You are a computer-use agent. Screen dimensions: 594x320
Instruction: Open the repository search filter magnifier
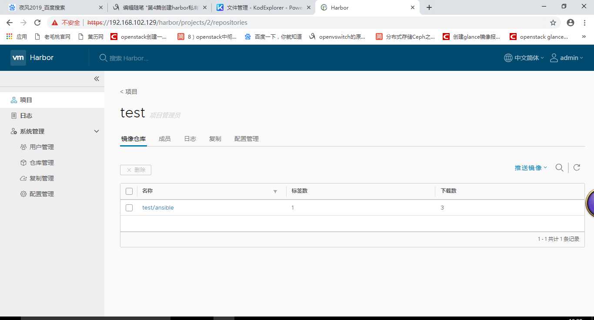point(560,168)
